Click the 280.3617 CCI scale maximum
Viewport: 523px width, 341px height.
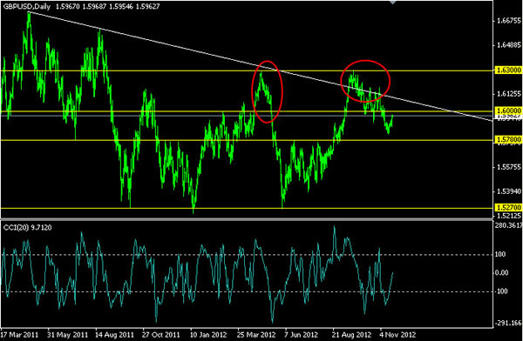tap(509, 226)
